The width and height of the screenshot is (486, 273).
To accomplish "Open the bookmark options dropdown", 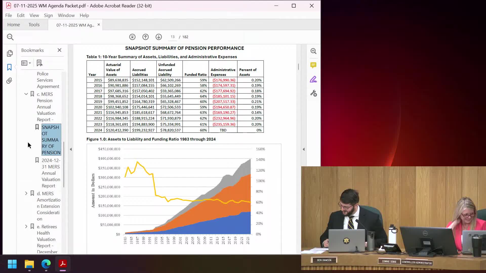I will 26,63.
